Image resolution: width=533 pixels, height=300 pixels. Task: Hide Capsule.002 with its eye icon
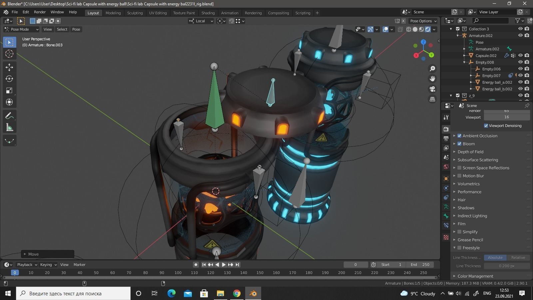click(x=520, y=55)
